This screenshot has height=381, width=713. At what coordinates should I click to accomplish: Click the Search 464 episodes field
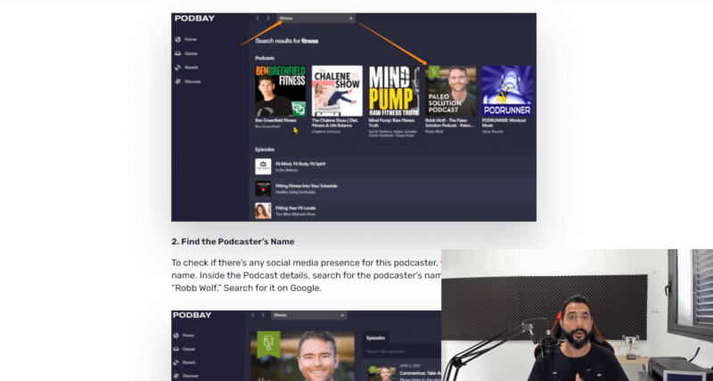[402, 352]
